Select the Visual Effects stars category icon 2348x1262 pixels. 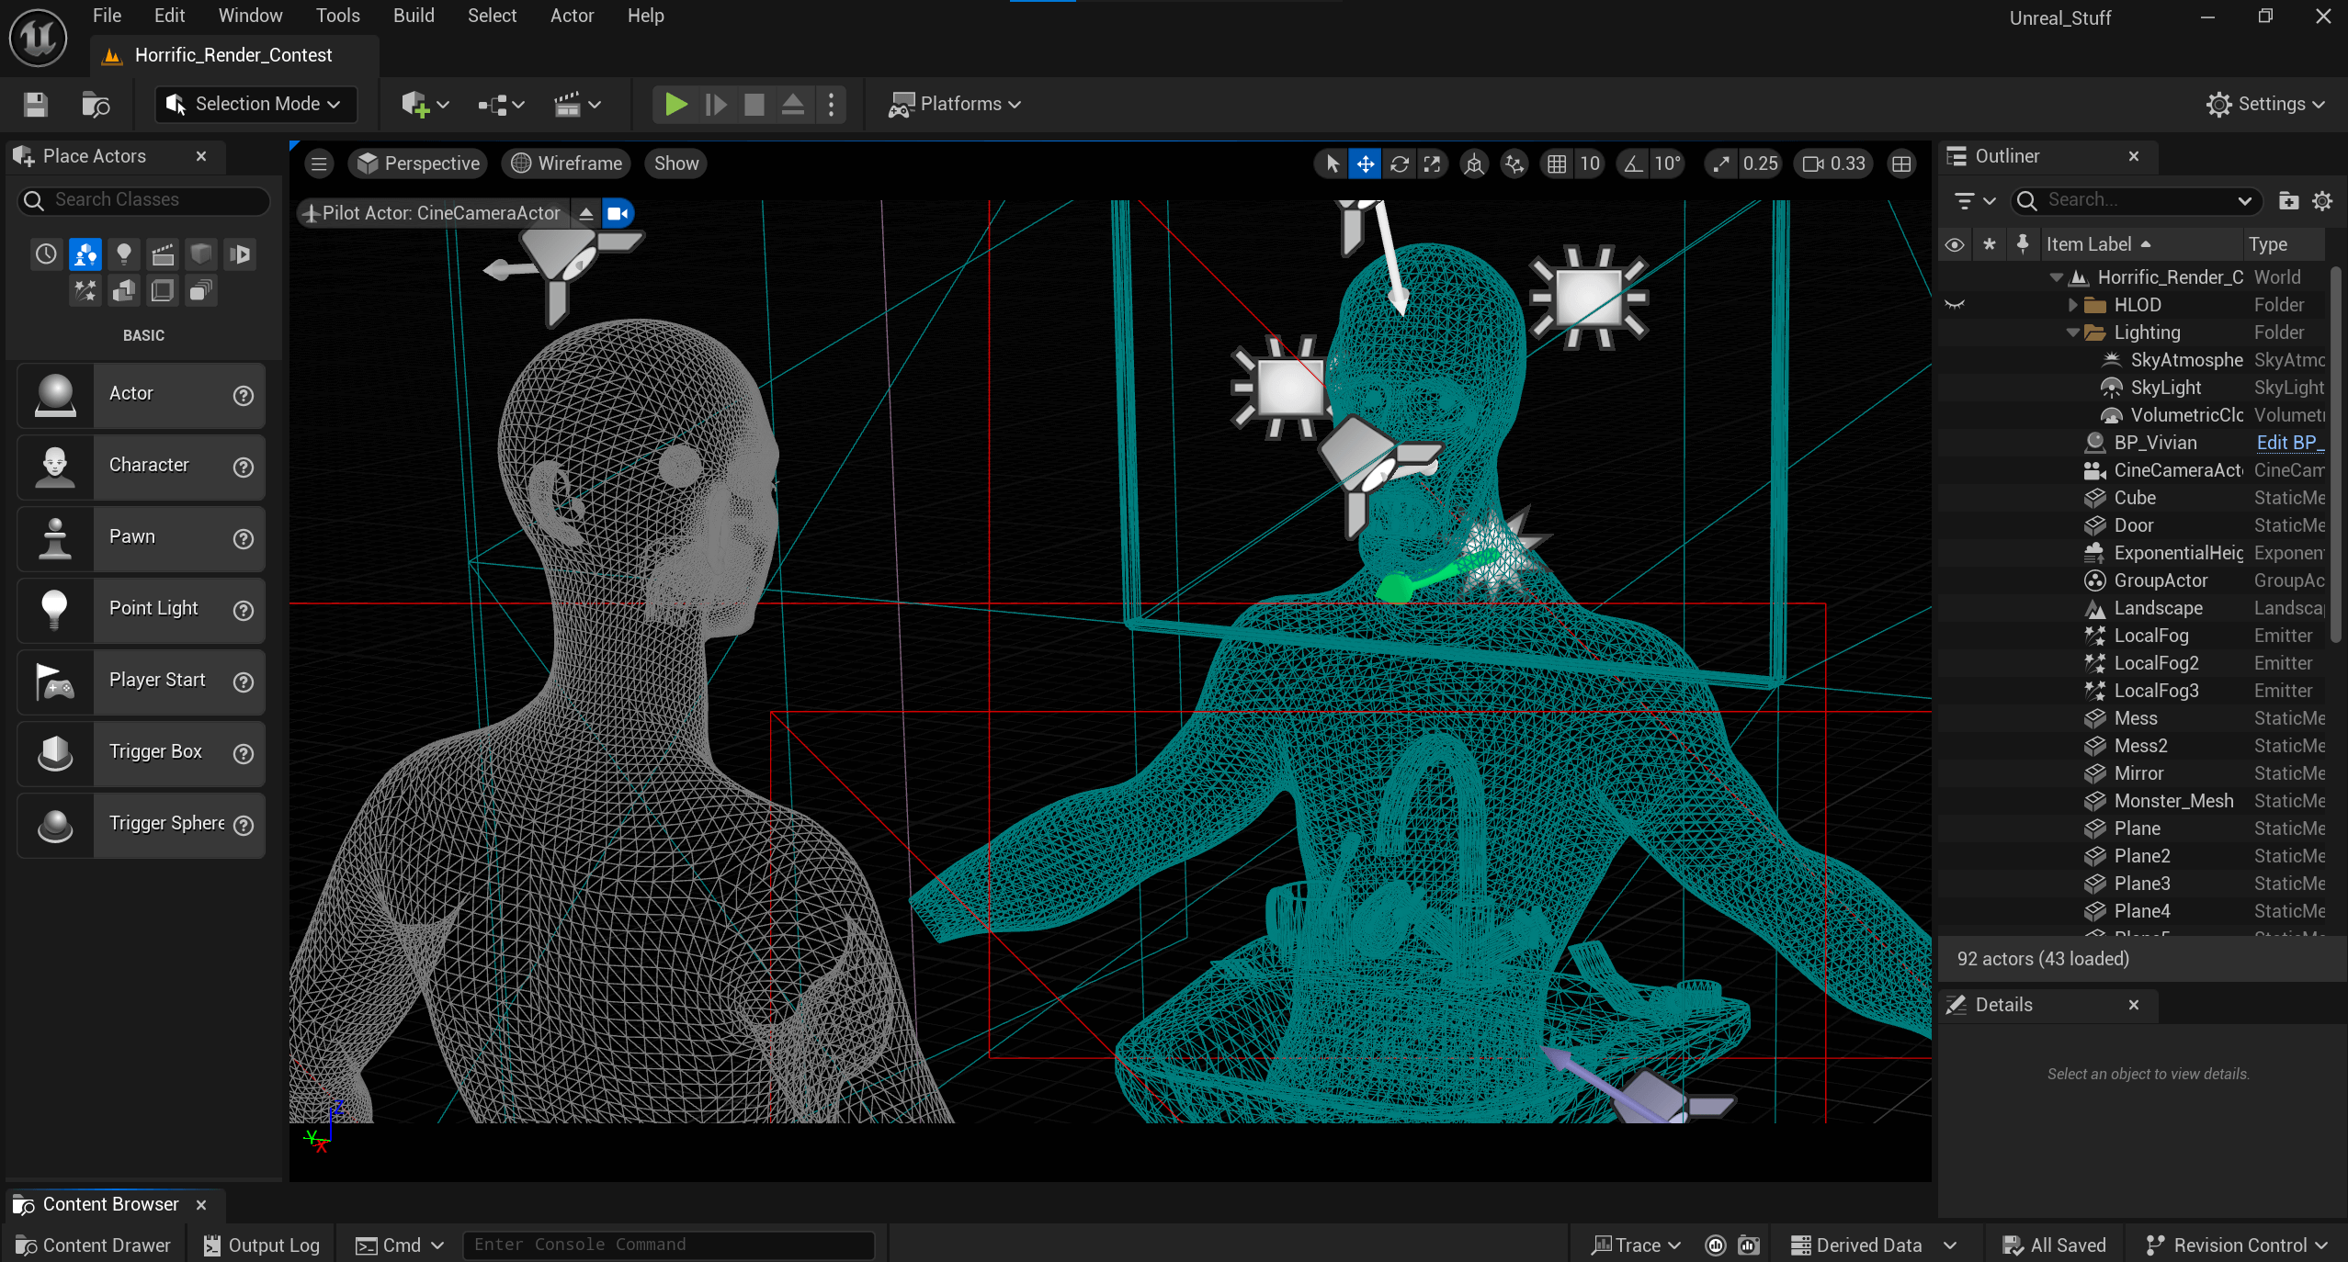pyautogui.click(x=85, y=291)
